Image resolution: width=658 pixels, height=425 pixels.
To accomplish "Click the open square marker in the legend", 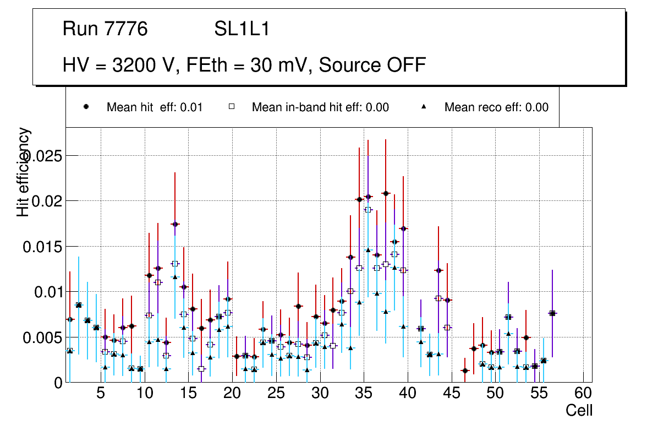I will (232, 107).
